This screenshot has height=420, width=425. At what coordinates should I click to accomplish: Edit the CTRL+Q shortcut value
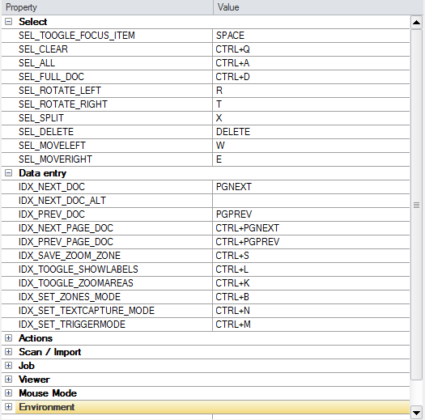[x=311, y=49]
